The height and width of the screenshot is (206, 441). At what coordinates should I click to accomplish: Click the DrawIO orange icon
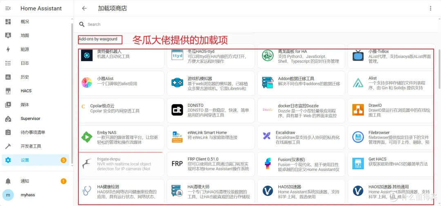tap(358, 110)
